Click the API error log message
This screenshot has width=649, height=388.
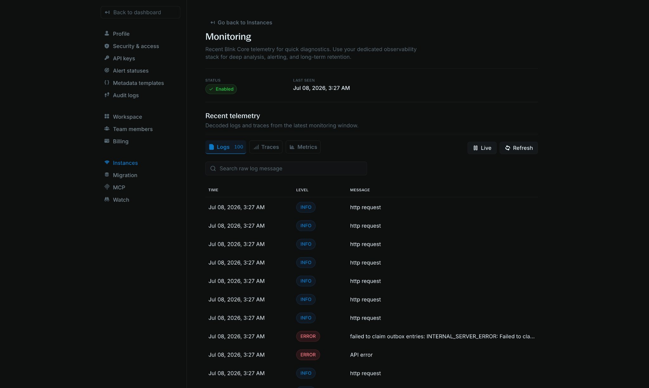(x=361, y=355)
